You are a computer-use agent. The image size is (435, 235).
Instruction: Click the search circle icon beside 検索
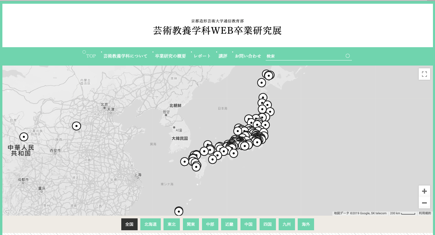[348, 56]
